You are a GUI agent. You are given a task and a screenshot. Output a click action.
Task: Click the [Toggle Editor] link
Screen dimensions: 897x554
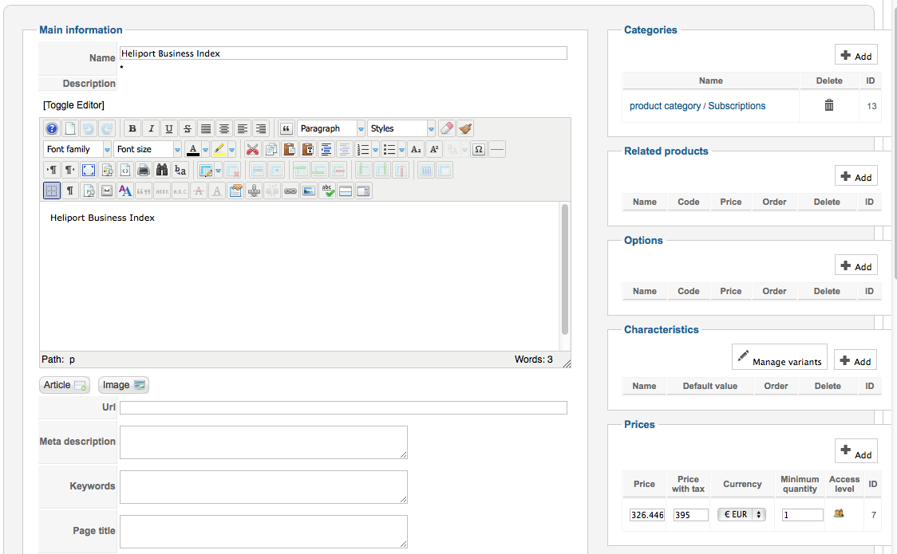point(74,105)
